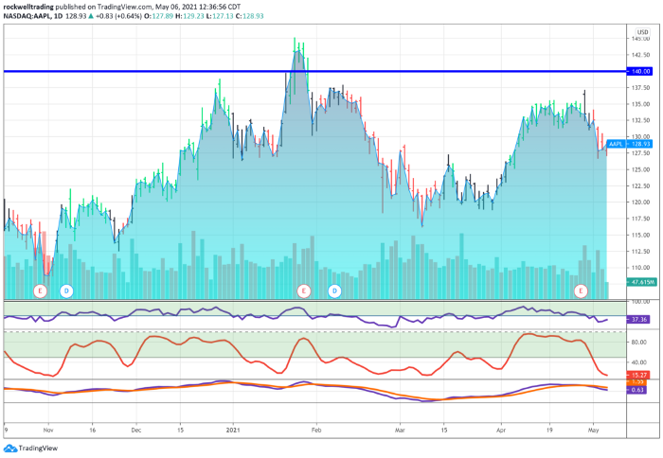Click the 135.00 price axis label
The image size is (663, 458).
640,104
